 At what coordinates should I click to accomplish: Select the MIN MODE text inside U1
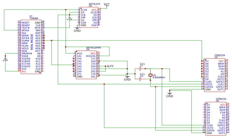32,42
